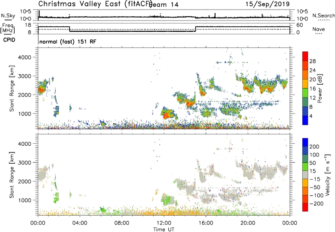Click the green velocity echo near 12:00 UT
The height and width of the screenshot is (232, 335).
168,200
